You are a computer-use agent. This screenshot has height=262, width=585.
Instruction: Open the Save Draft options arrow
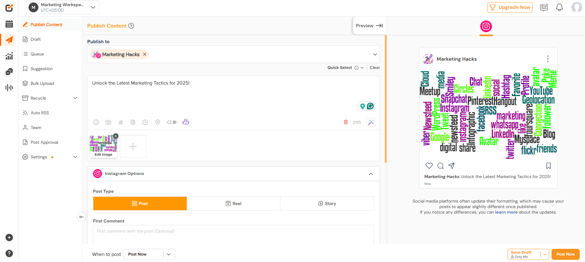pos(545,254)
